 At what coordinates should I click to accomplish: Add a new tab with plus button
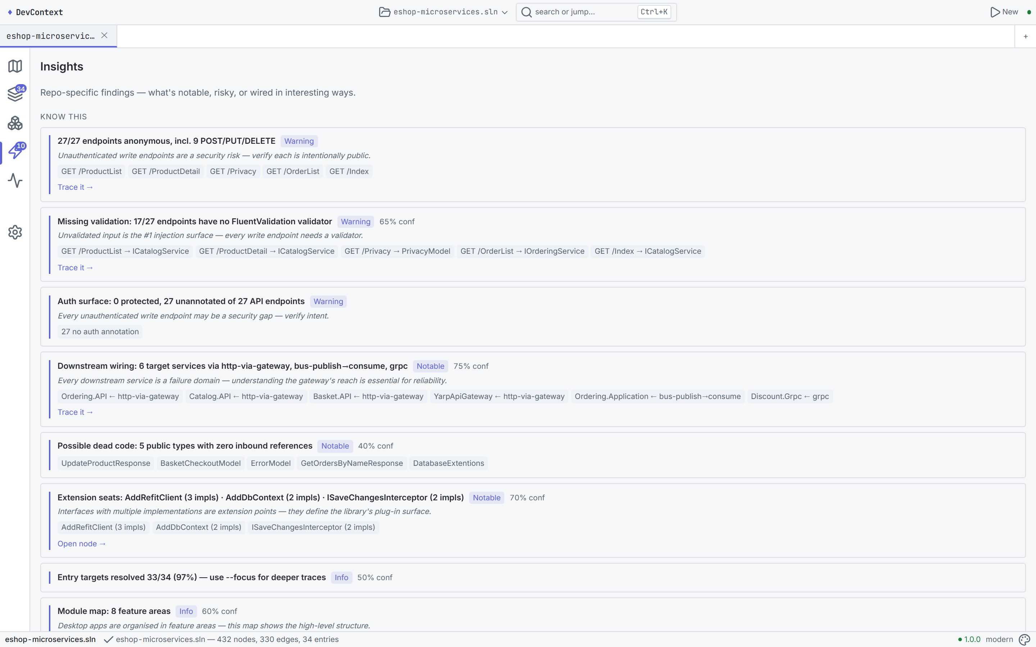tap(1026, 36)
